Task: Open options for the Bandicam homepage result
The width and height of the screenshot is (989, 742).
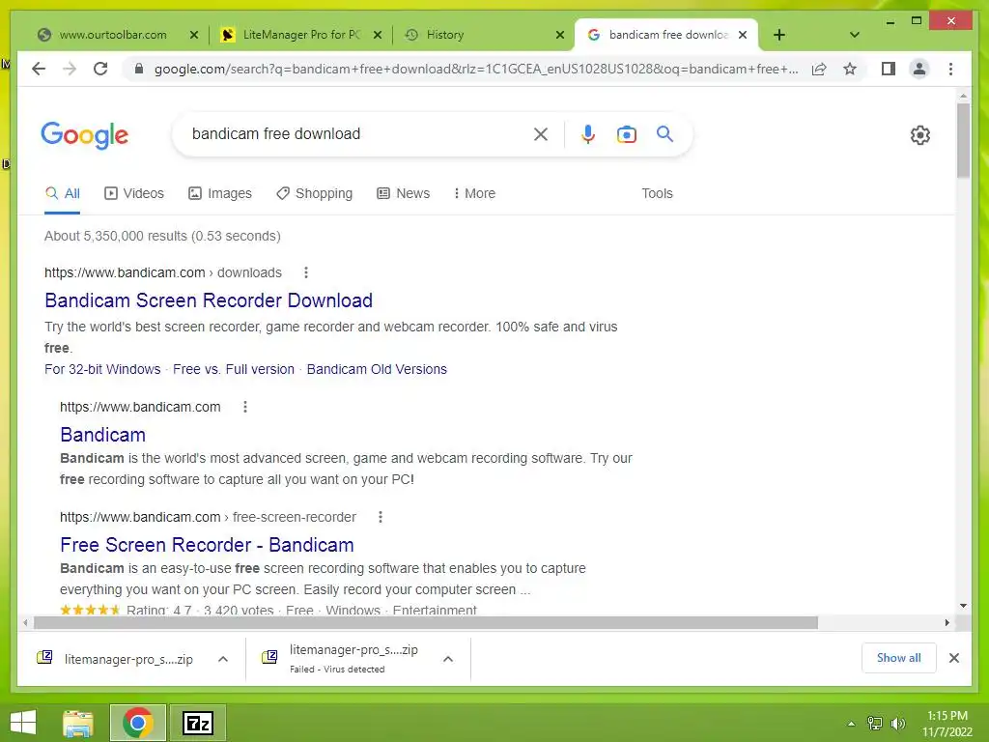Action: click(245, 407)
